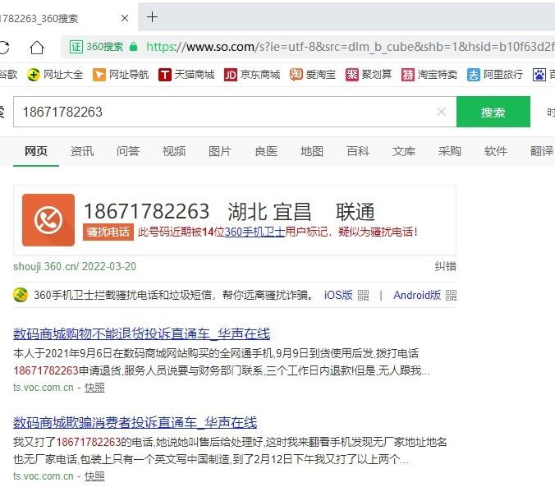Open 数码商城购物不能退货投诉直通车 result
The image size is (555, 501).
point(141,334)
